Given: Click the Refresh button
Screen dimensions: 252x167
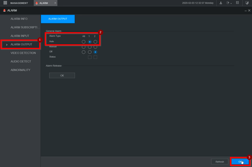Looking at the screenshot, I should click(x=220, y=162).
